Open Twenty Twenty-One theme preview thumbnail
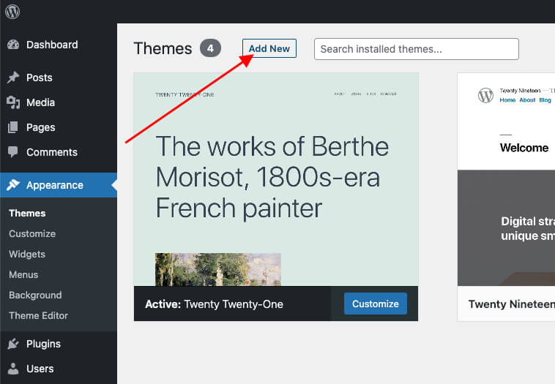 click(x=275, y=179)
